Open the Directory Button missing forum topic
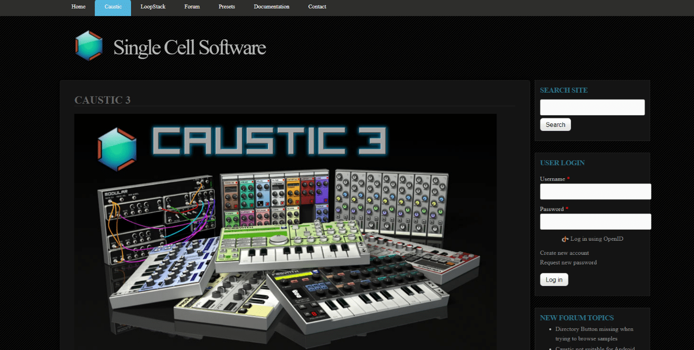 pos(594,334)
